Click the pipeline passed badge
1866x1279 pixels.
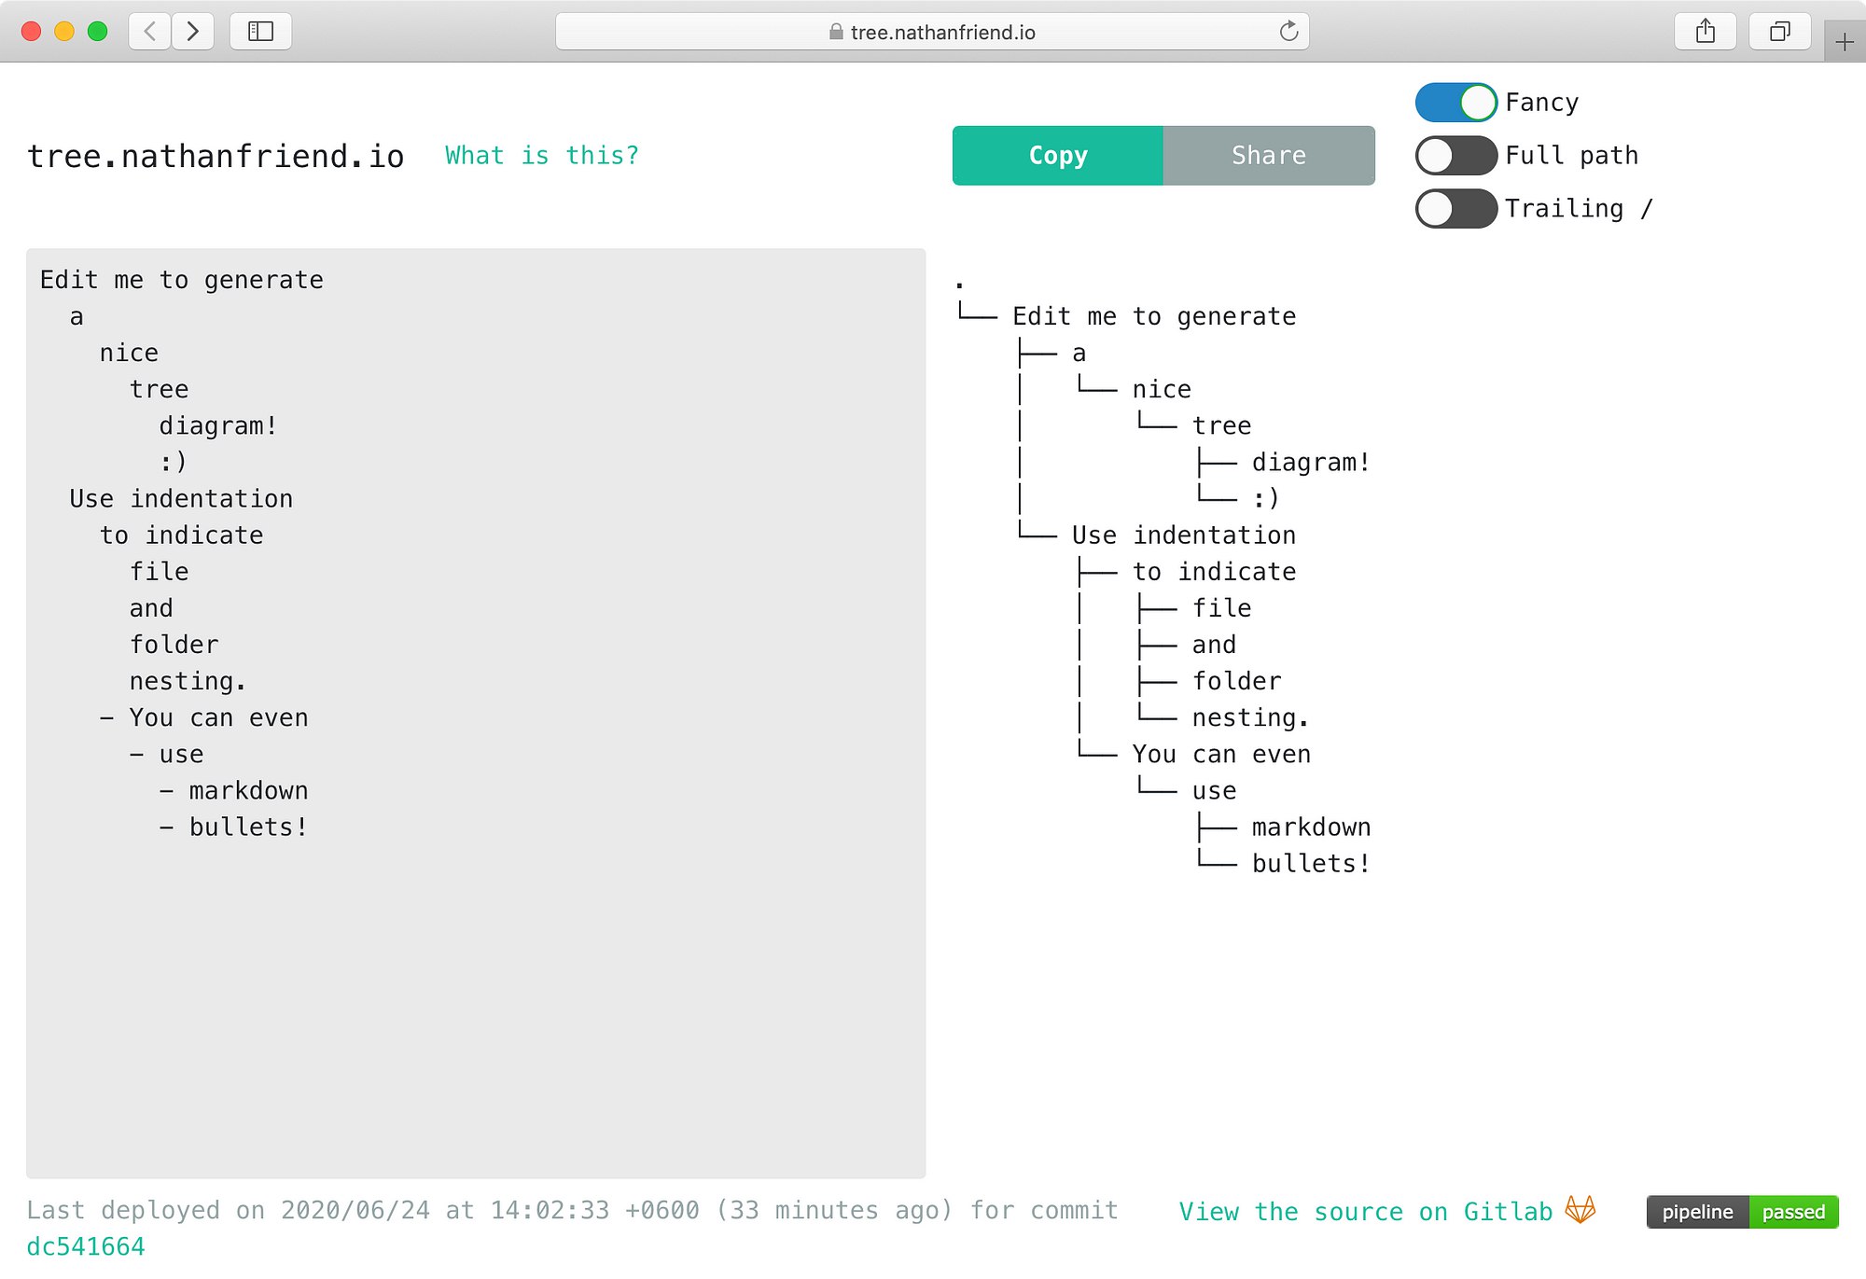(1742, 1212)
